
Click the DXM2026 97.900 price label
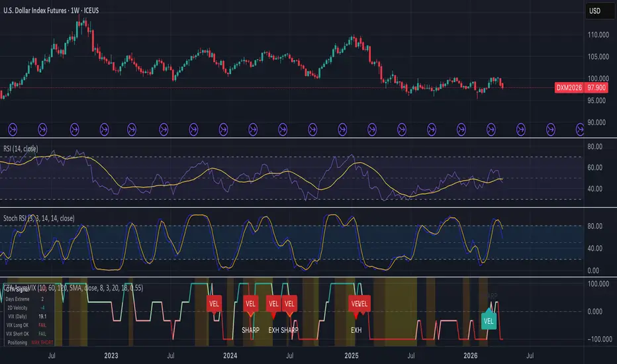pos(581,87)
